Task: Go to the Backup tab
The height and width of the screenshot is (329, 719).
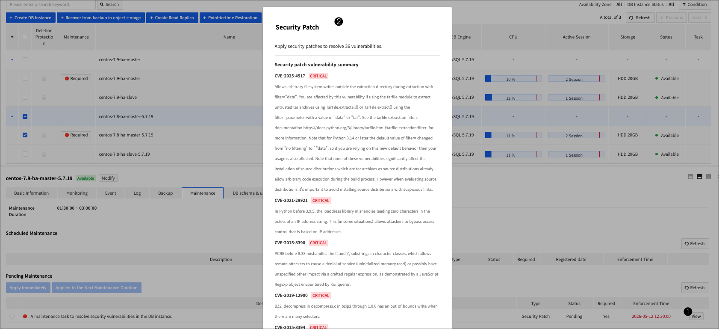Action: [165, 193]
